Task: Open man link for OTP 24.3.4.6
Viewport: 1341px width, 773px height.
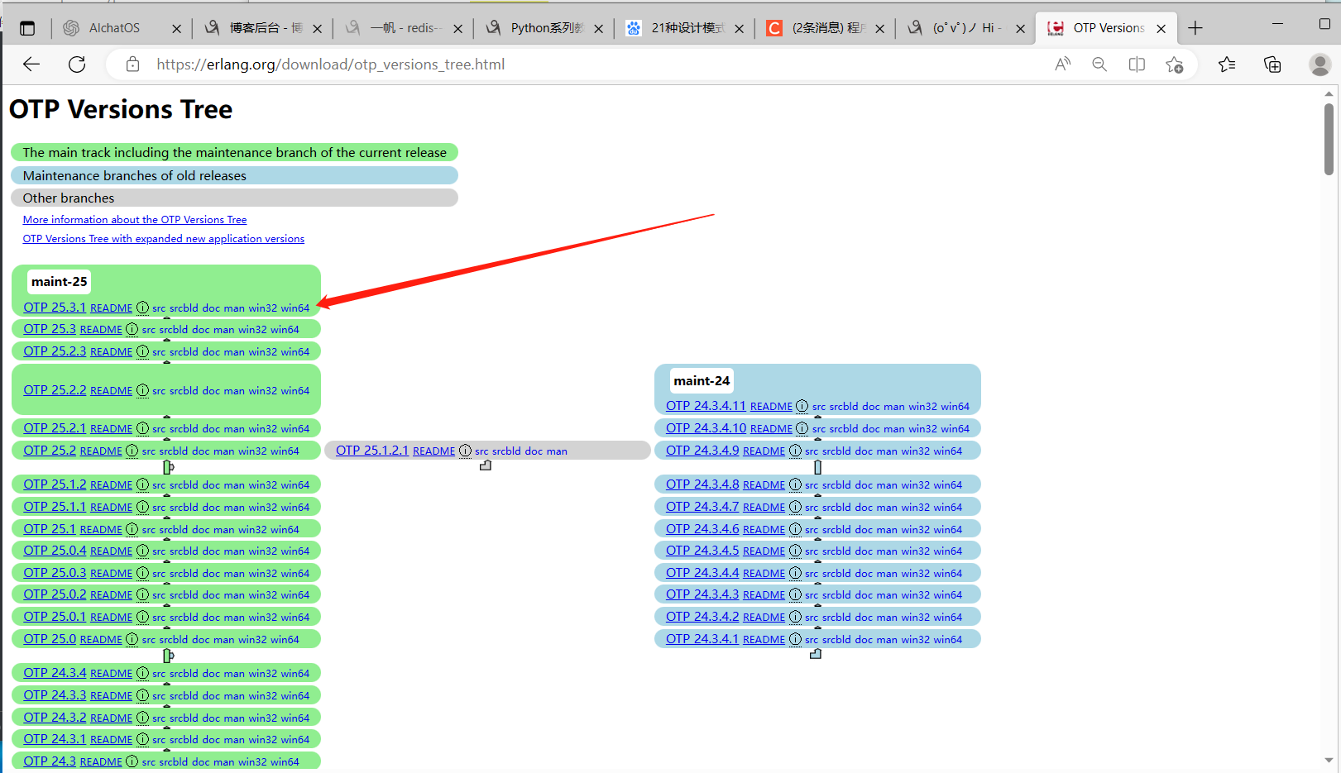Action: (x=887, y=529)
